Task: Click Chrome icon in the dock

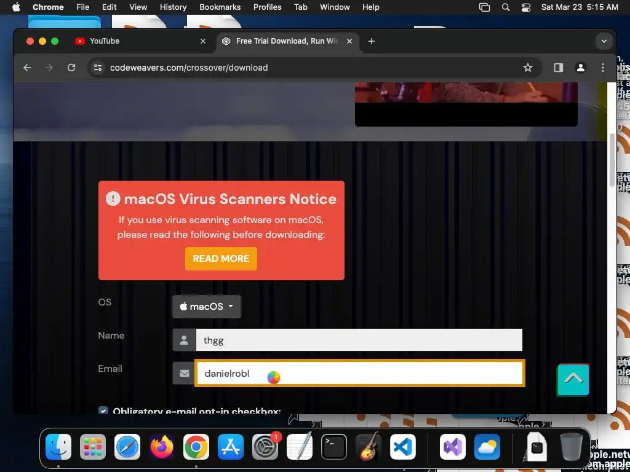Action: pyautogui.click(x=196, y=447)
